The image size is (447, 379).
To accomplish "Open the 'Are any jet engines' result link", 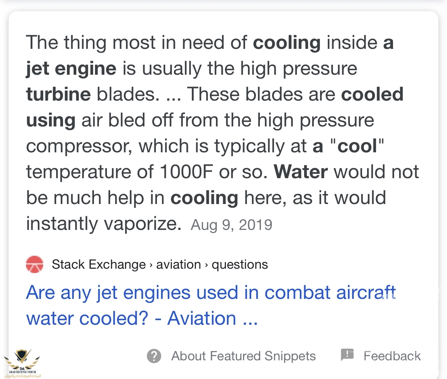I will (x=211, y=293).
